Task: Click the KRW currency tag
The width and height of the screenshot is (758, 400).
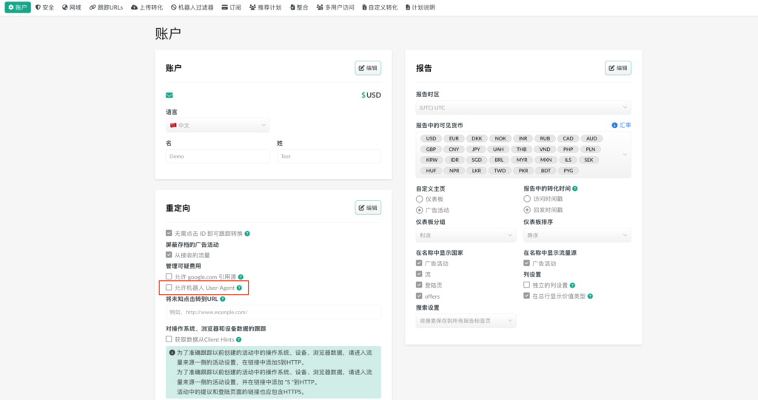Action: coord(432,160)
